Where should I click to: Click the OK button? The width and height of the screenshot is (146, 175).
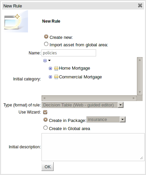(48, 167)
